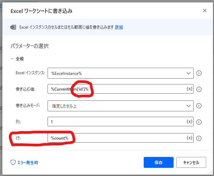Insert variable {x} in 列 field

tap(190, 121)
